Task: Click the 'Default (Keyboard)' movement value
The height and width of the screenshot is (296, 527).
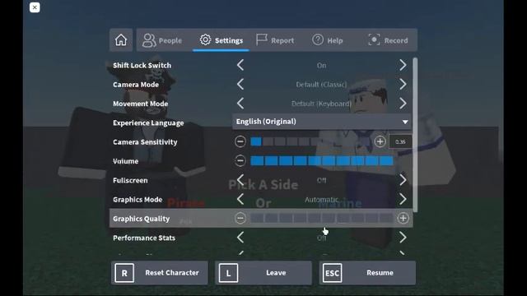Action: pyautogui.click(x=321, y=104)
